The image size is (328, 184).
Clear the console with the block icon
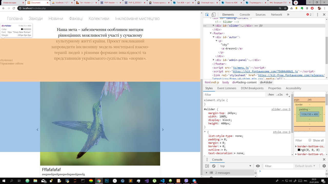pyautogui.click(x=214, y=166)
